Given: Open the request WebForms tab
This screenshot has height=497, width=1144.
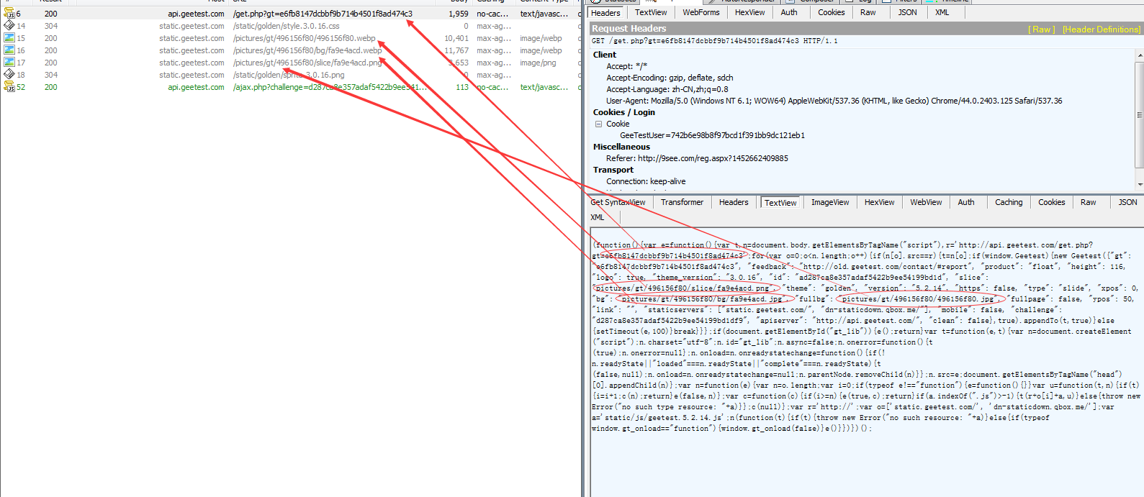Looking at the screenshot, I should pyautogui.click(x=701, y=12).
